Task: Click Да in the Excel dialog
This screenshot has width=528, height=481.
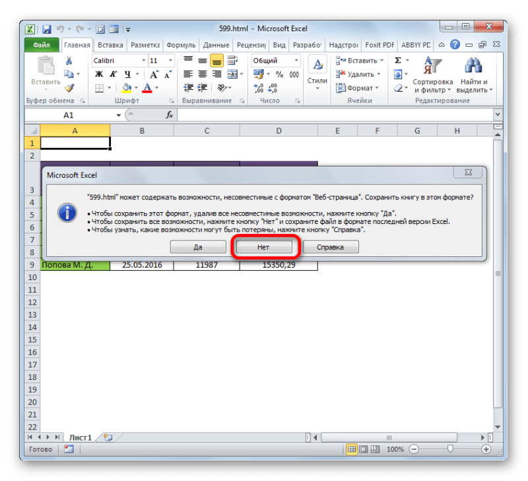Action: (198, 247)
